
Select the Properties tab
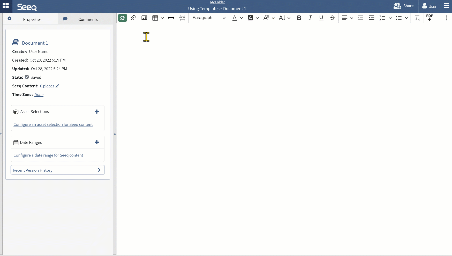click(30, 19)
